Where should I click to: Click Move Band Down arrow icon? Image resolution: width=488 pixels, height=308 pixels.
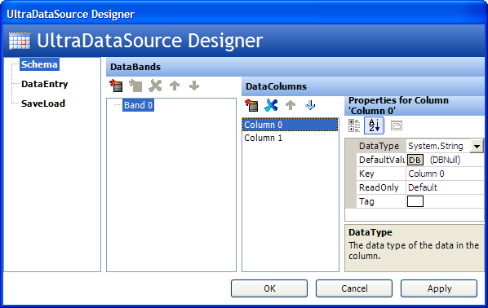pyautogui.click(x=194, y=86)
